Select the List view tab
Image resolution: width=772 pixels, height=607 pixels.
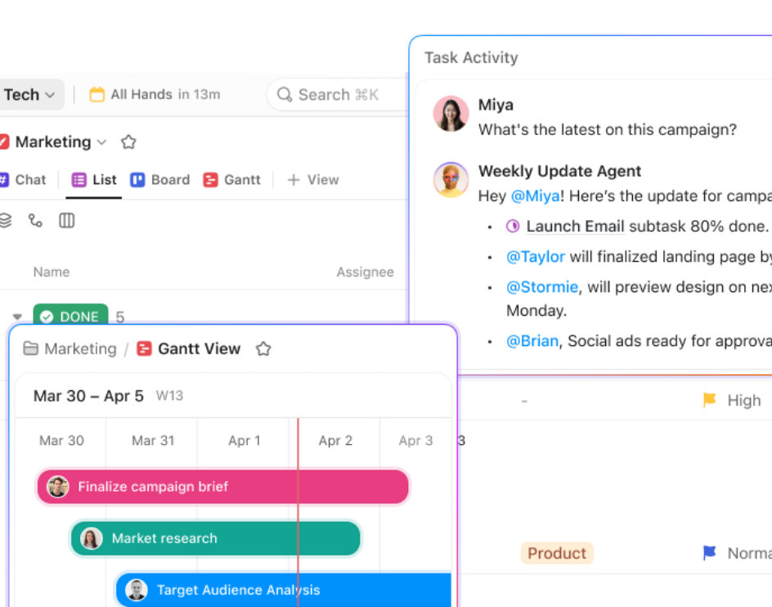tap(94, 180)
